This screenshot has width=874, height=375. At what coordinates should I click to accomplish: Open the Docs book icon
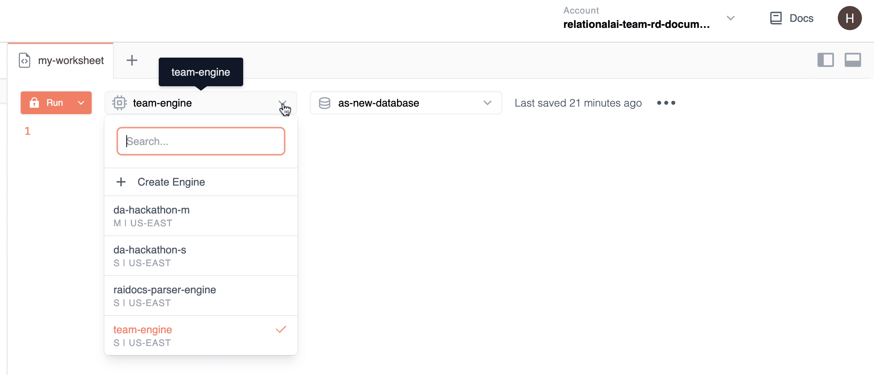coord(776,18)
